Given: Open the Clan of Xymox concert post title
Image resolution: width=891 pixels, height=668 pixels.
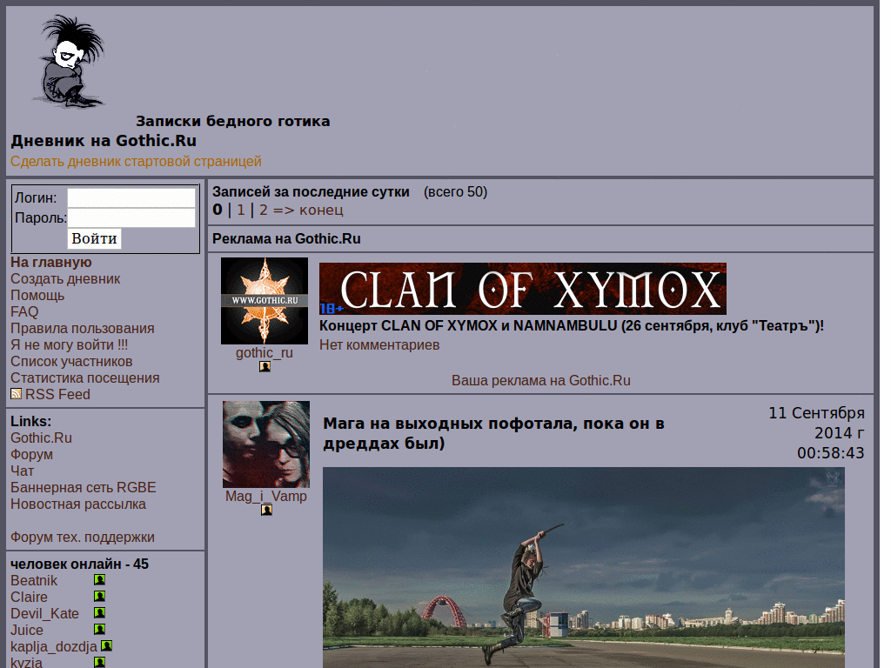Looking at the screenshot, I should tap(572, 326).
